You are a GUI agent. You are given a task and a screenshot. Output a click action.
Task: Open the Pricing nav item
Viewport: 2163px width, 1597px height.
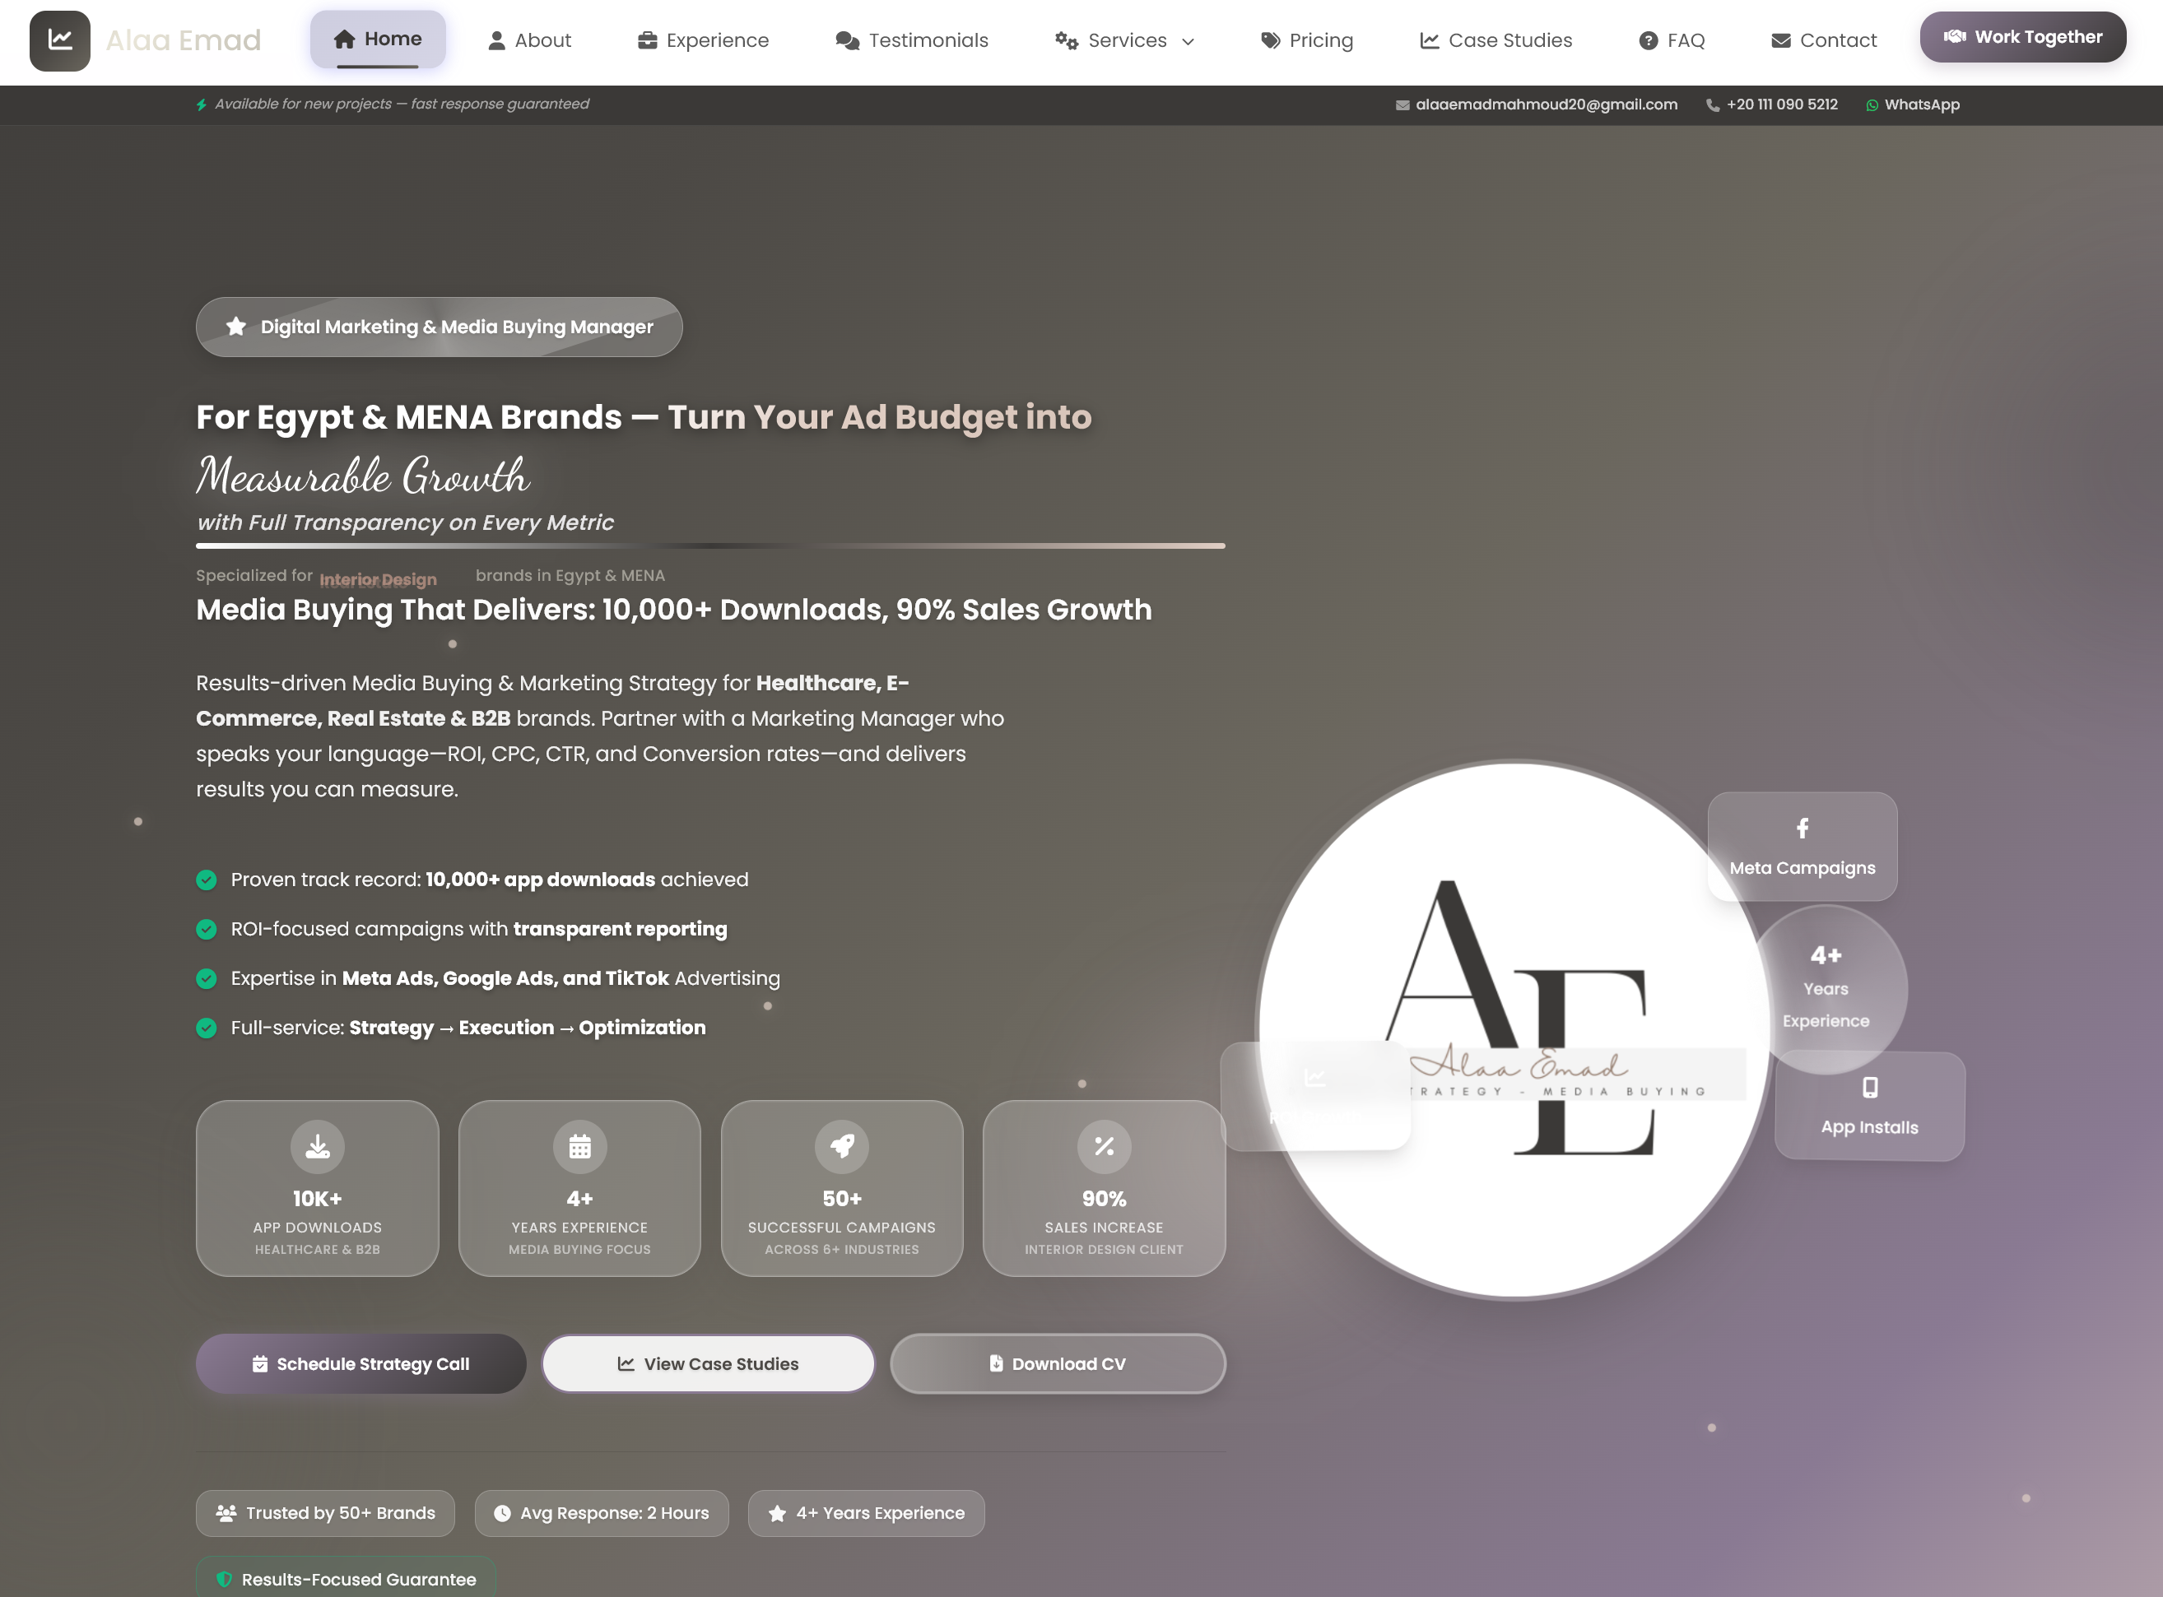click(x=1307, y=40)
